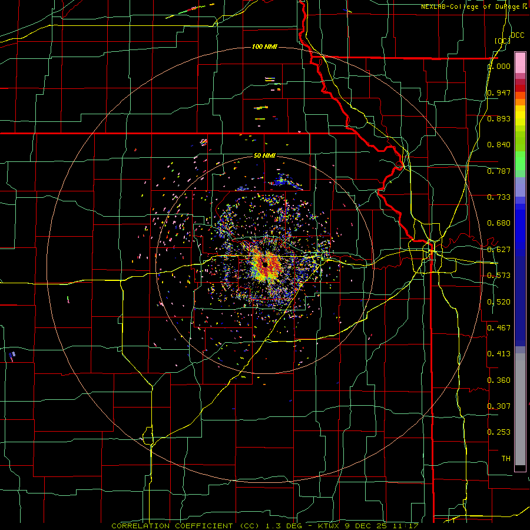The image size is (530, 530).
Task: Click the 0.787 color scale value
Action: 499,171
